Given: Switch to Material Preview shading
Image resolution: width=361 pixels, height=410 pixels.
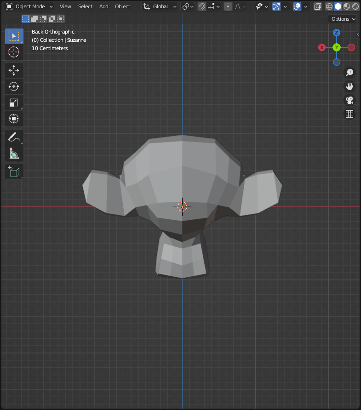Looking at the screenshot, I should [347, 6].
